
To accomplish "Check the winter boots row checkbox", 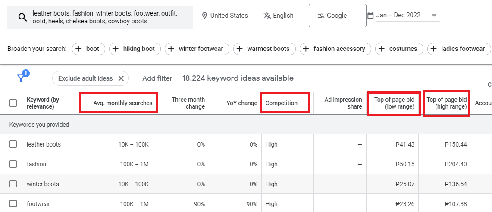I will click(x=13, y=184).
